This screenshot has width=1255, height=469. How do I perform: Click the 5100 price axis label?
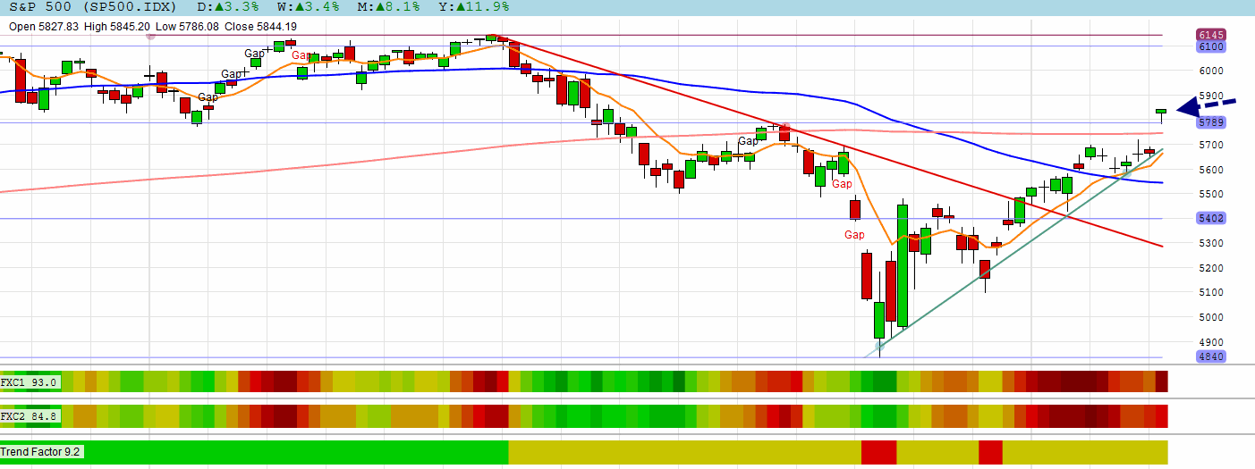[1210, 292]
